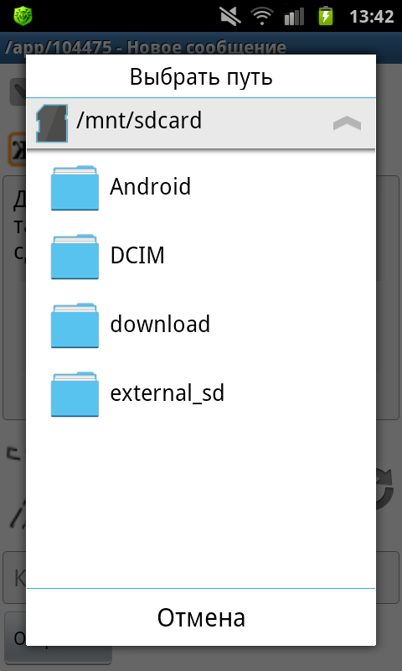The height and width of the screenshot is (671, 402).
Task: Tap the Выбрать путь dialog title
Action: (201, 77)
